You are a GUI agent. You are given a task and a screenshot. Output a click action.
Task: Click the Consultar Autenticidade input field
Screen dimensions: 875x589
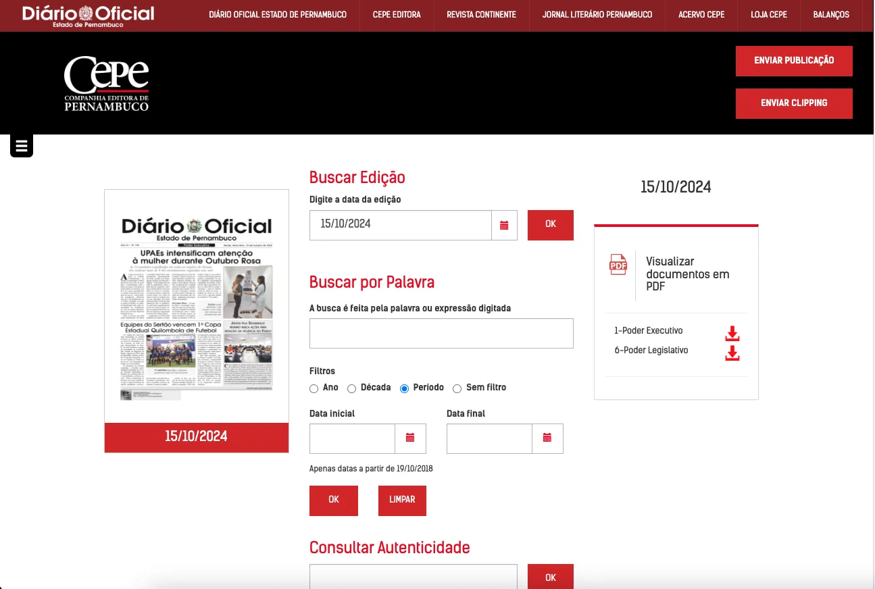coord(414,577)
